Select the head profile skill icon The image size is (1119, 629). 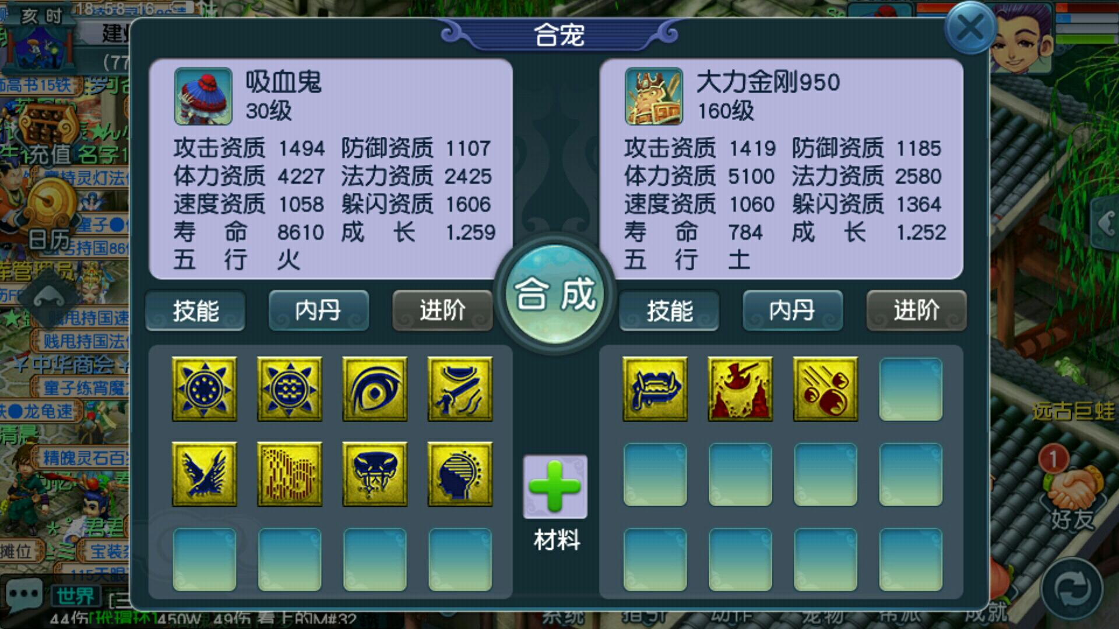click(x=459, y=474)
